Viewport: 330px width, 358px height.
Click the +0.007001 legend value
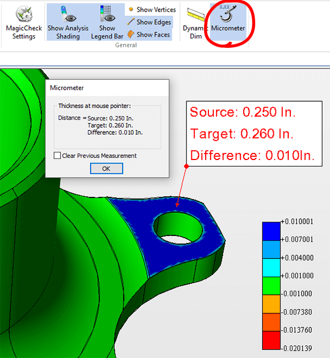[x=297, y=239]
